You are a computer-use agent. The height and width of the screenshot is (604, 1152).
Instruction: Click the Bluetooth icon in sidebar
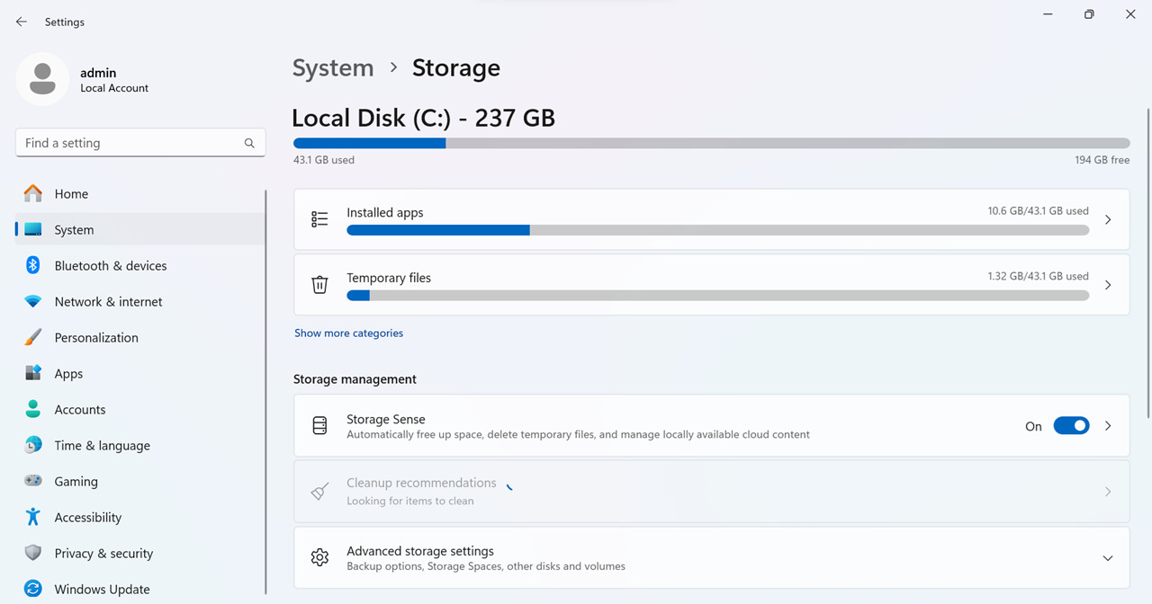click(x=33, y=265)
